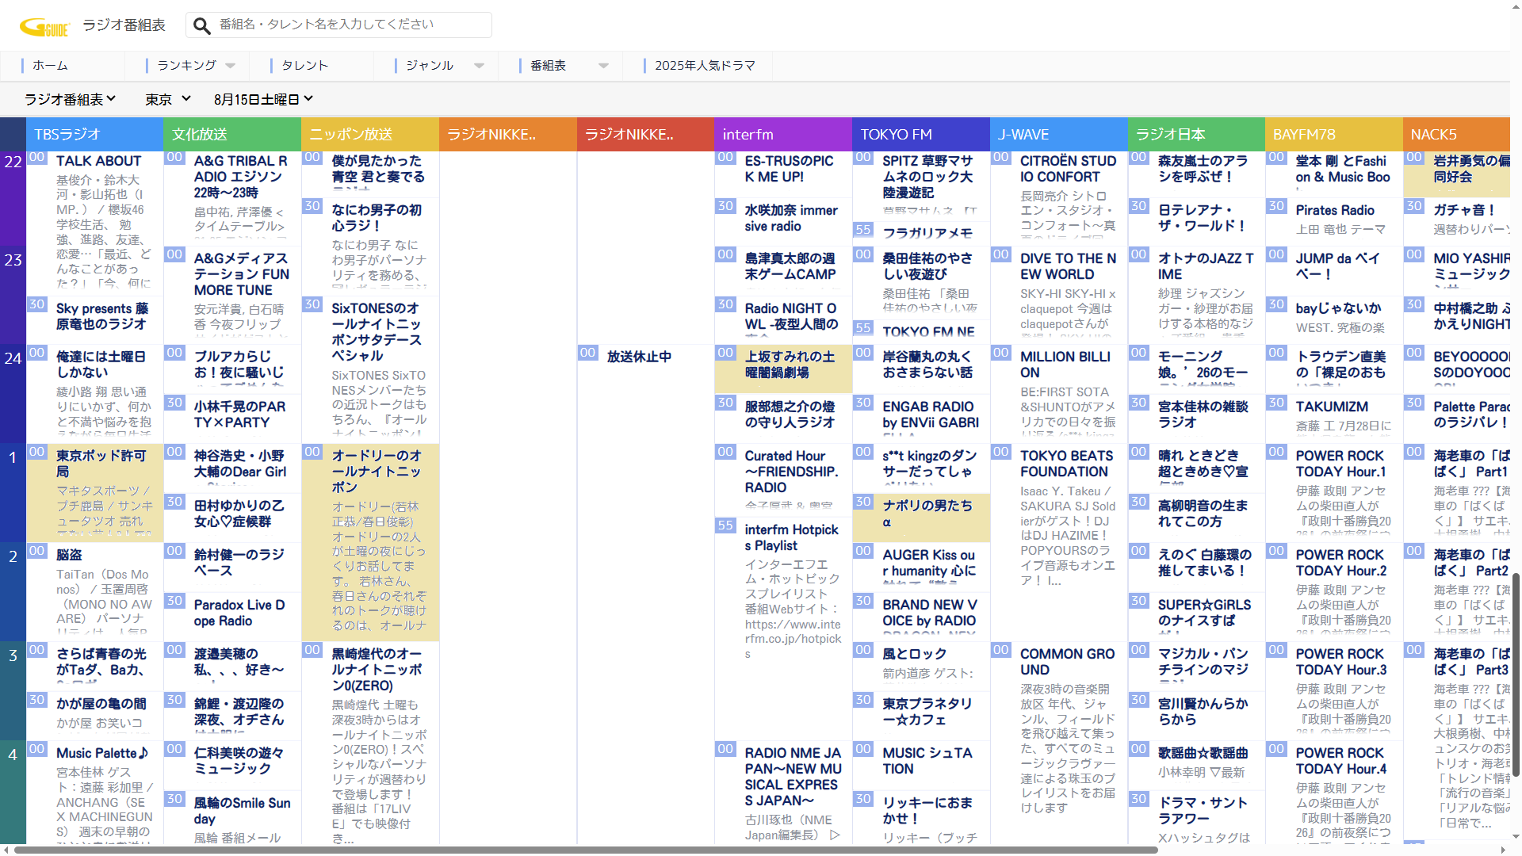The width and height of the screenshot is (1522, 856).
Task: Click the G-GUIDE logo
Action: pyautogui.click(x=45, y=27)
